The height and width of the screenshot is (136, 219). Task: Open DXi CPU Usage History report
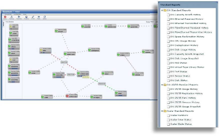pyautogui.click(x=183, y=41)
